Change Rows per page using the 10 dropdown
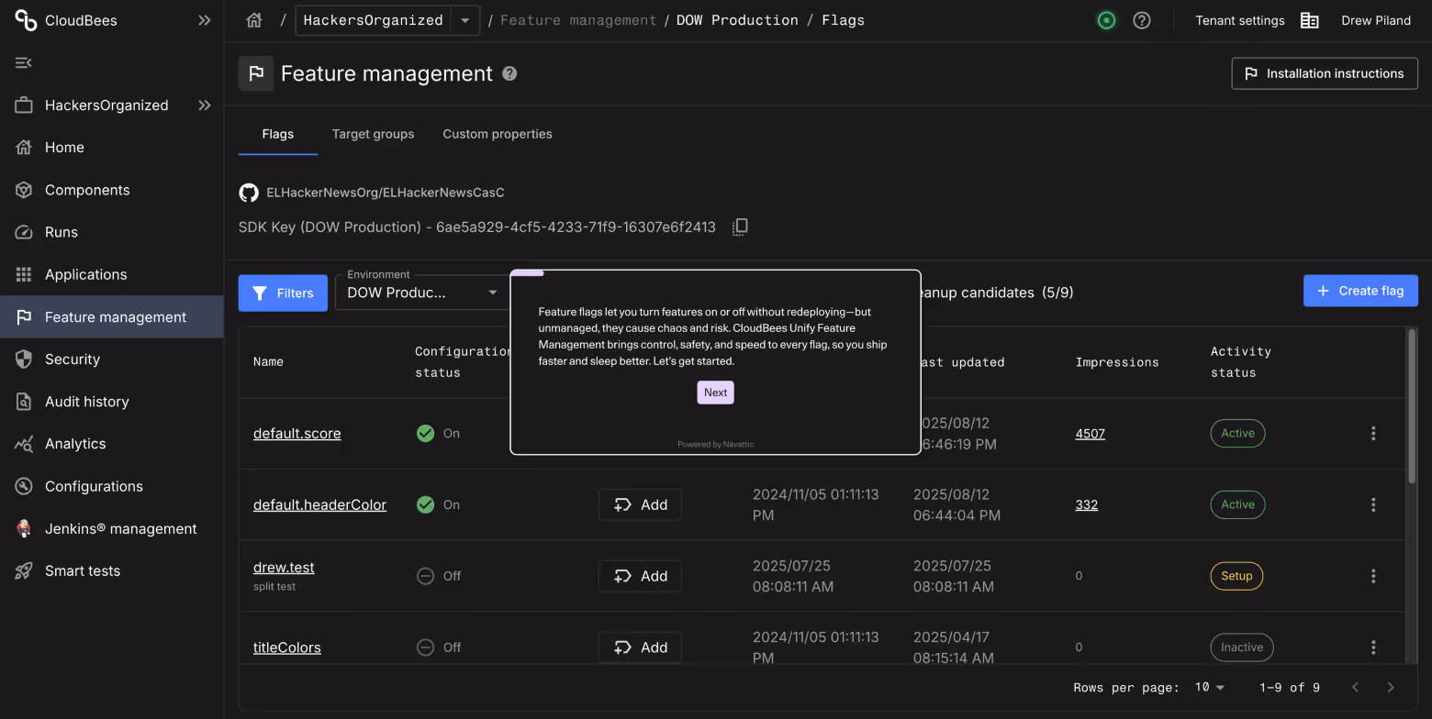 1210,686
